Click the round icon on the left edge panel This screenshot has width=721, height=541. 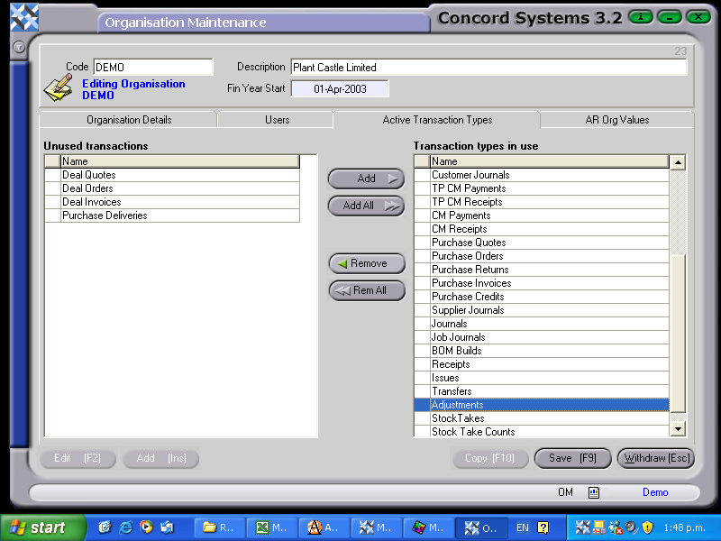pyautogui.click(x=18, y=47)
